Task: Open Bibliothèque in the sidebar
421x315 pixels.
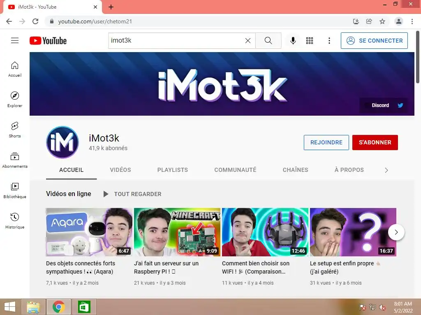Action: 15,190
